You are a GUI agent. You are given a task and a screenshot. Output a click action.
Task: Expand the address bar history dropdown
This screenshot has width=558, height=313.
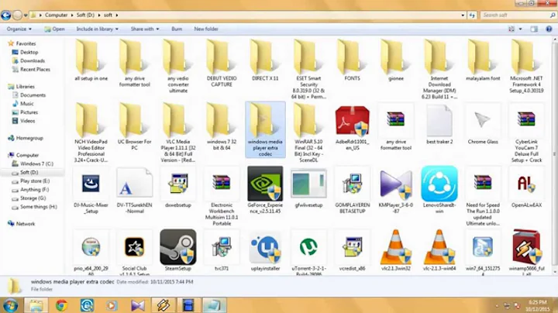pos(463,15)
